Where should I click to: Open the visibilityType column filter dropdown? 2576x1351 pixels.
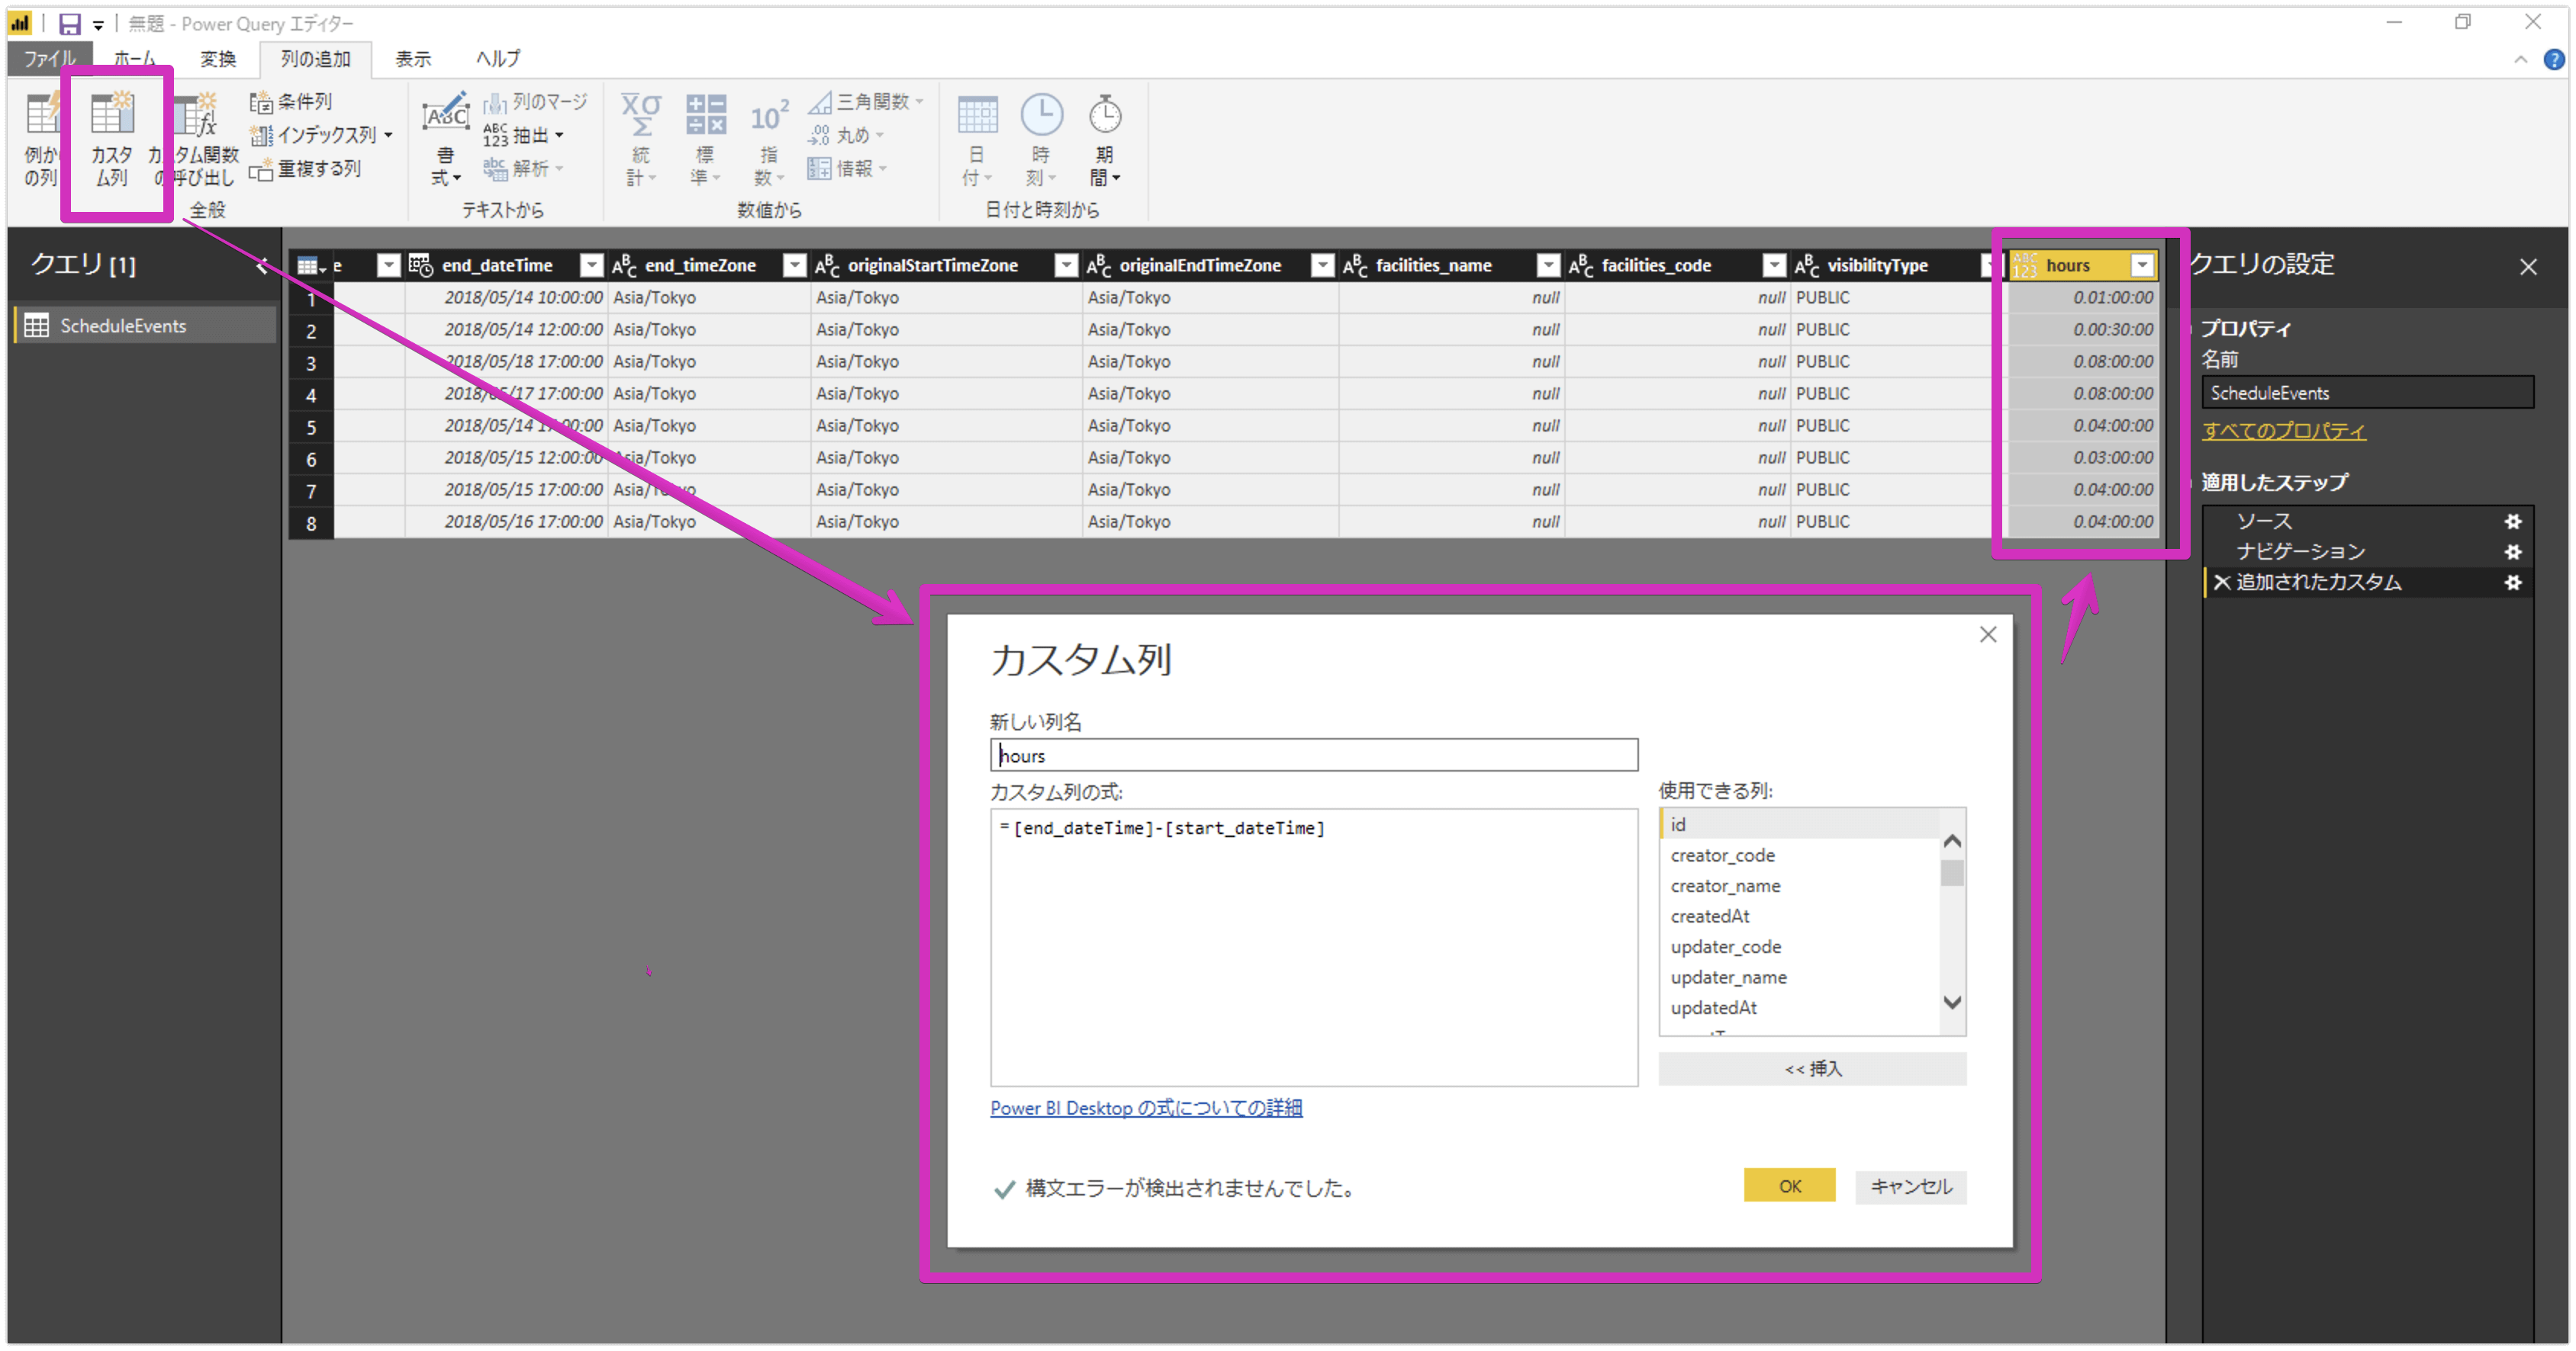(x=1987, y=266)
